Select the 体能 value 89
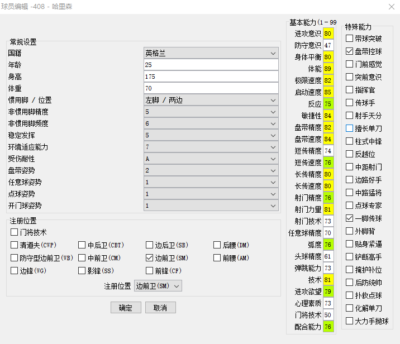The width and height of the screenshot is (400, 344). 328,69
